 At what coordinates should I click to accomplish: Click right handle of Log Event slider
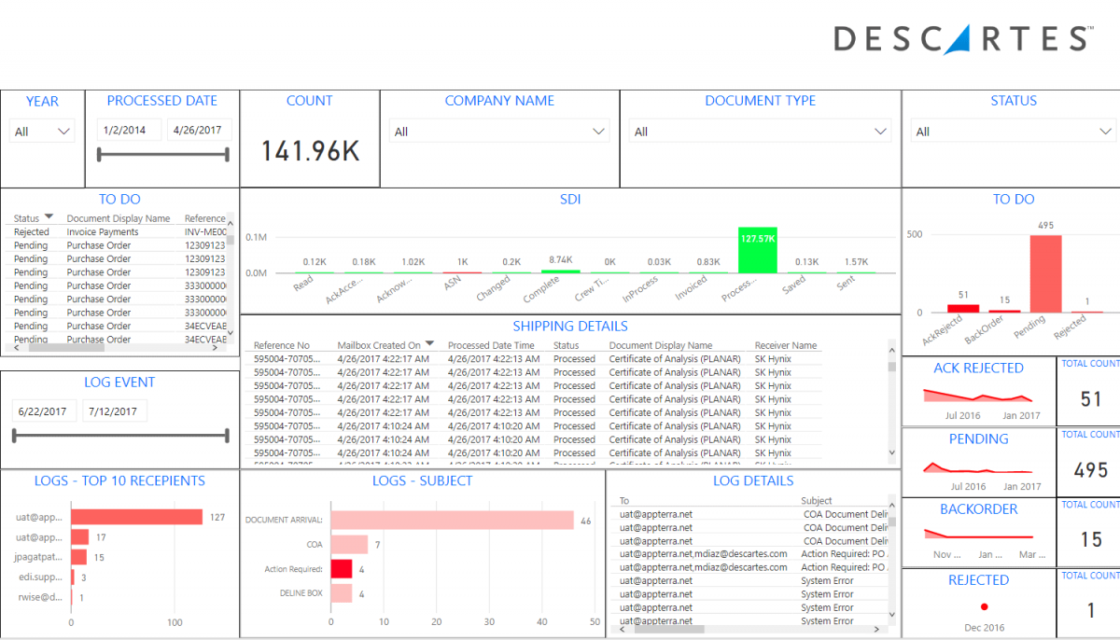click(x=227, y=435)
